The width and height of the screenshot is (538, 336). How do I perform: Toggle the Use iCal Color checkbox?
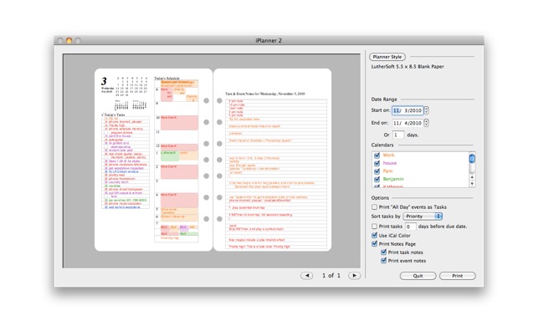coord(374,235)
